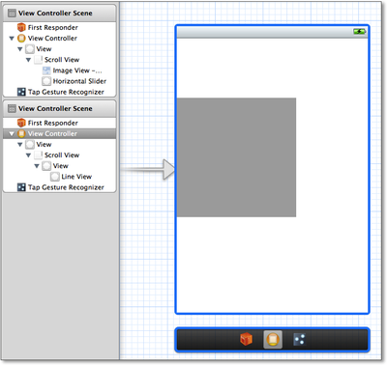Click the second View Controller Scene header
This screenshot has height=365, width=387.
pos(59,108)
